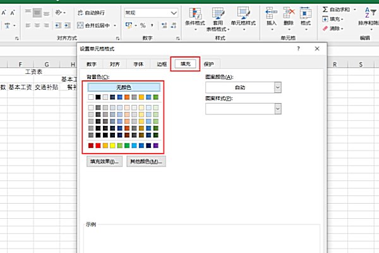Screen dimensions: 379x253
Task: Open 对齐方式 group dialog launcher
Action: 117,38
